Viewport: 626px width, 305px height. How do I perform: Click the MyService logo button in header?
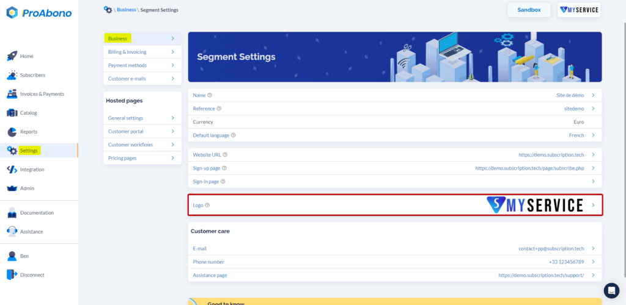click(579, 10)
